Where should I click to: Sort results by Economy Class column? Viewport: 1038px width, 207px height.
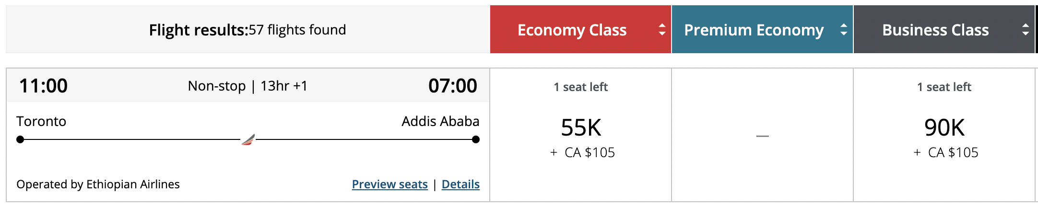[x=572, y=30]
